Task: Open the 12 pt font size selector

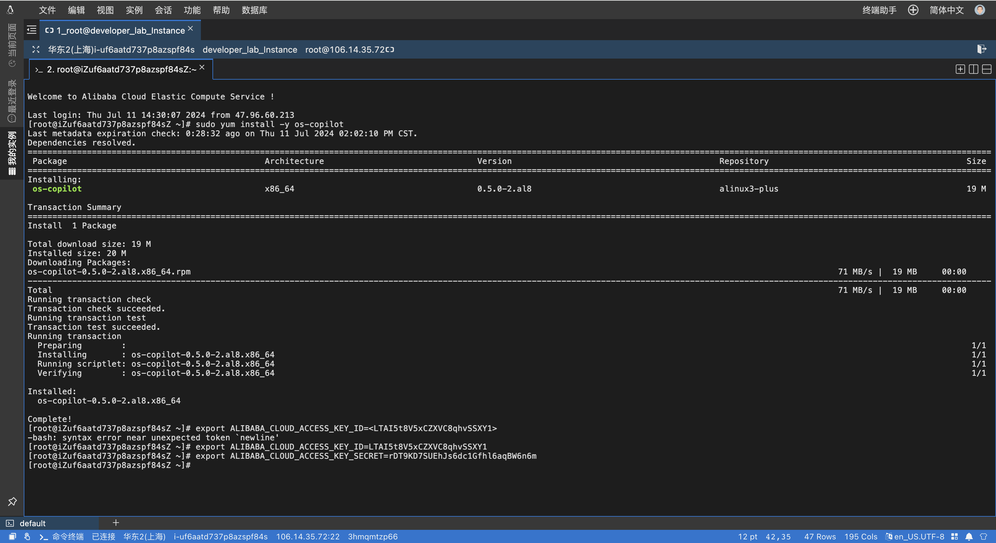Action: coord(747,536)
